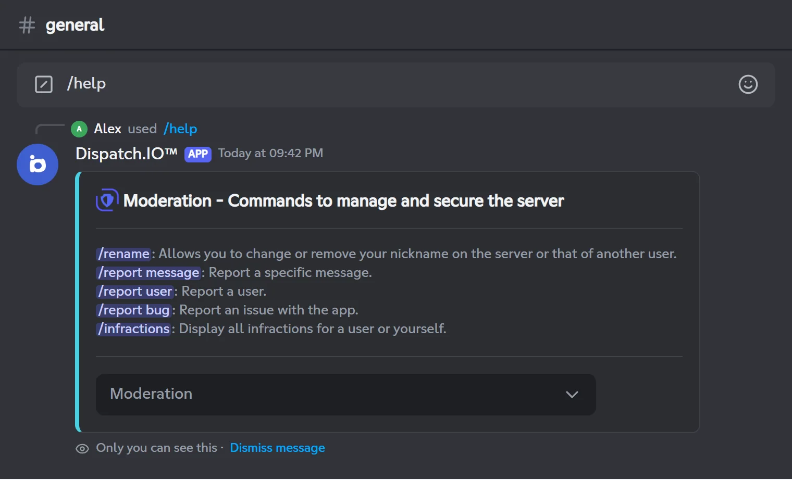Click the message input field containing /help
Image resolution: width=792 pixels, height=480 pixels.
396,84
